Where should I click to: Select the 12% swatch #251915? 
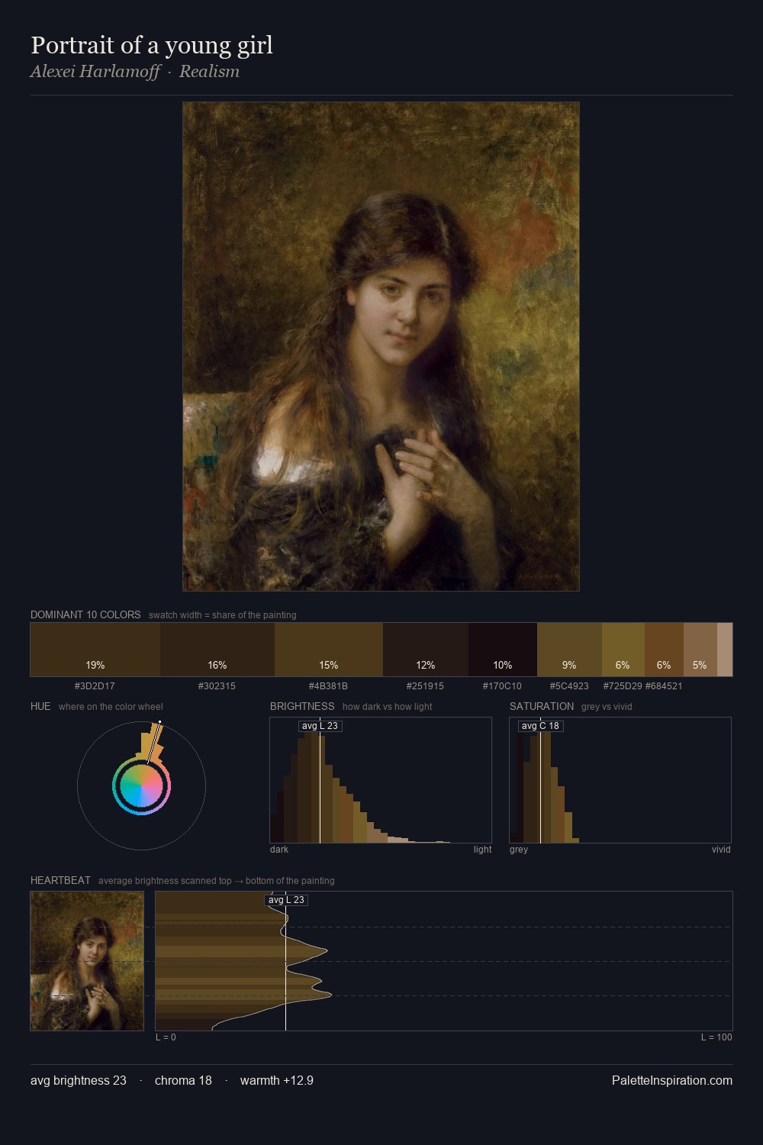pyautogui.click(x=426, y=650)
